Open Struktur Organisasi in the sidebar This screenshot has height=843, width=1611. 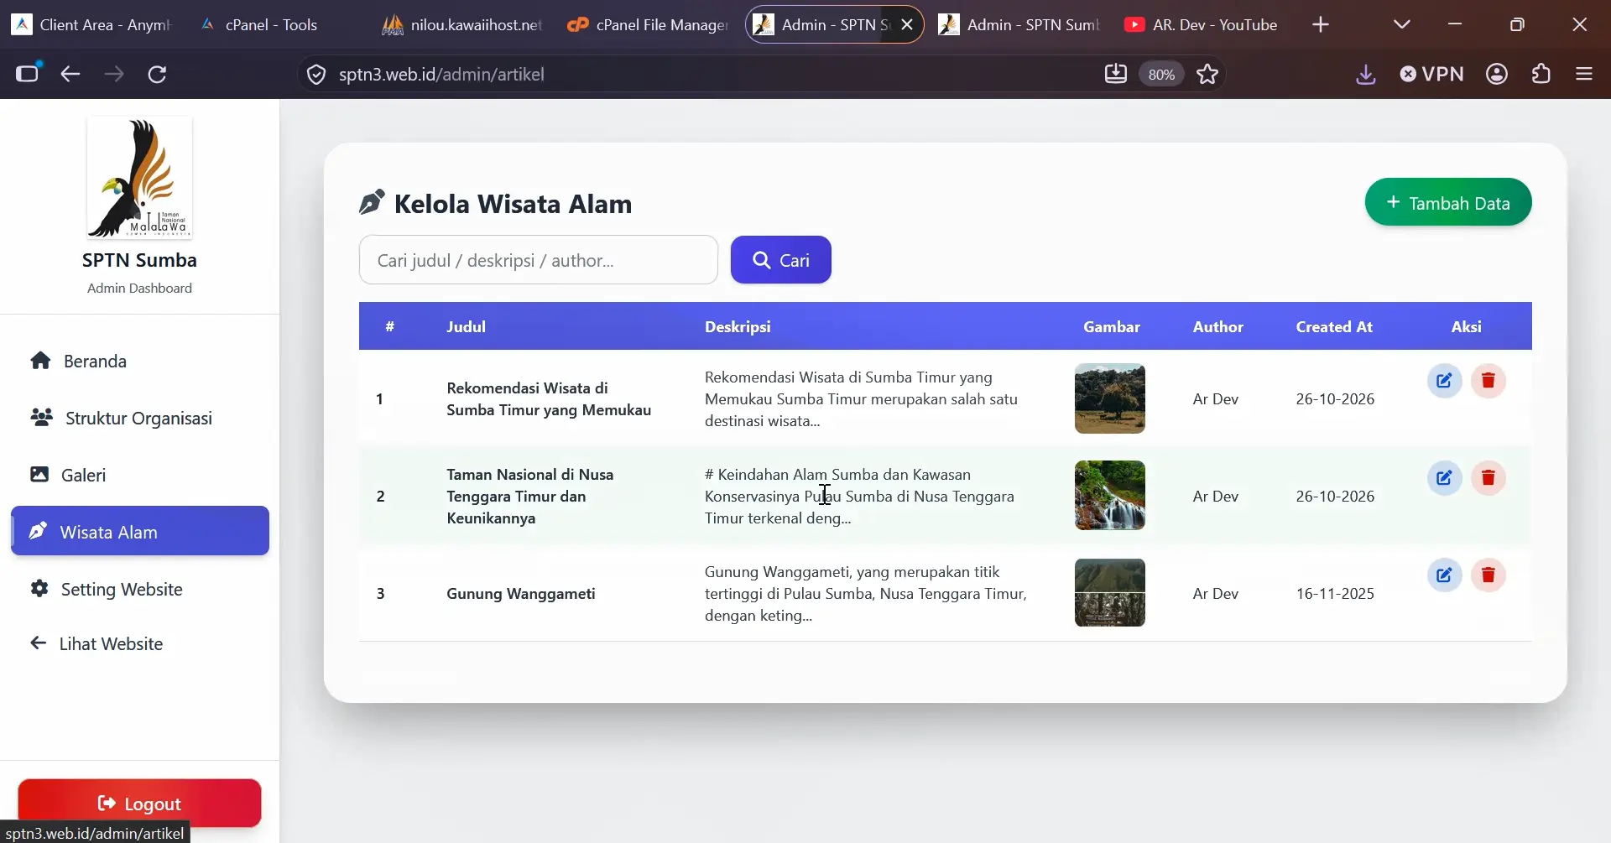coord(140,418)
